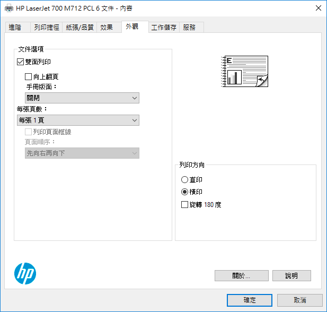Click the 說明 help button
The height and width of the screenshot is (312, 327).
point(291,276)
